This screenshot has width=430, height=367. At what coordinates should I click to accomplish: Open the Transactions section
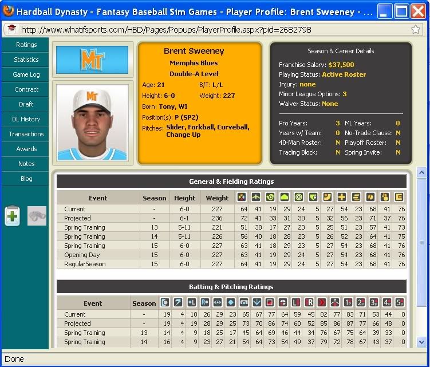click(26, 134)
